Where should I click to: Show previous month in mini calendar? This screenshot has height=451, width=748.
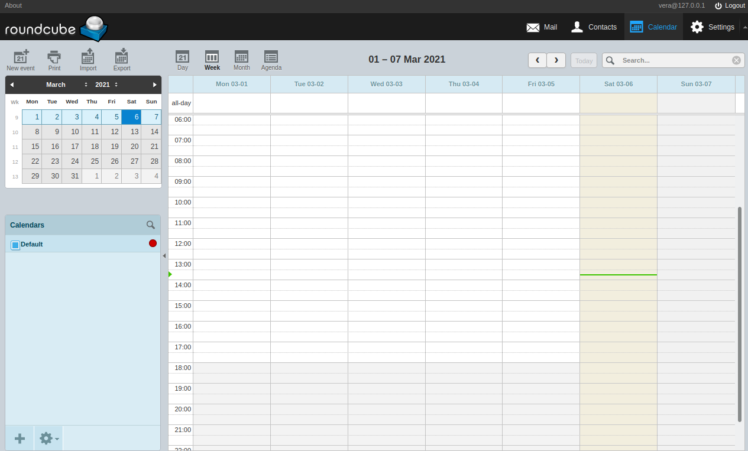tap(12, 85)
